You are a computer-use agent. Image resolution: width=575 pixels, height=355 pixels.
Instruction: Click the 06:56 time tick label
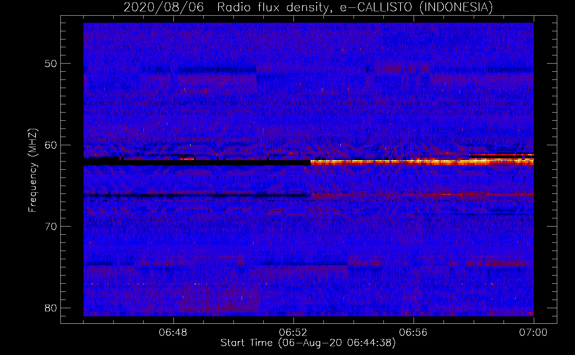[x=413, y=333]
